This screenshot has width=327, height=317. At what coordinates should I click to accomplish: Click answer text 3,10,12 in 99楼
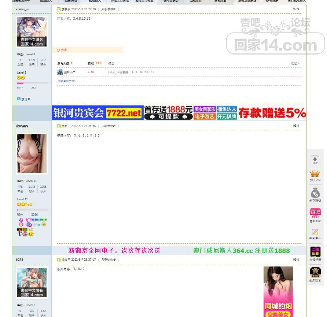tap(79, 269)
